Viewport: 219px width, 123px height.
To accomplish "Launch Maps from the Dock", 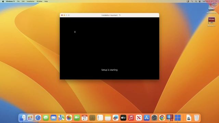I will tap(61, 118).
